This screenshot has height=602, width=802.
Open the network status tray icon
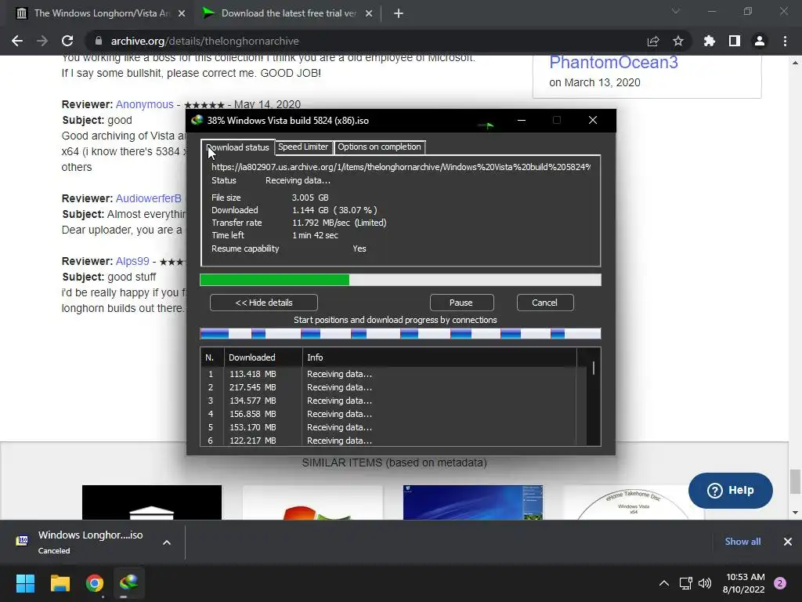[x=686, y=583]
